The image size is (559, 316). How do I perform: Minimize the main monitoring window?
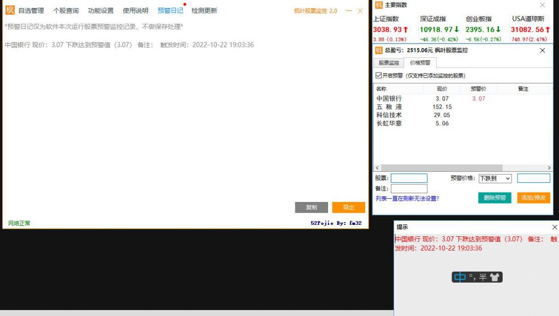pyautogui.click(x=349, y=10)
